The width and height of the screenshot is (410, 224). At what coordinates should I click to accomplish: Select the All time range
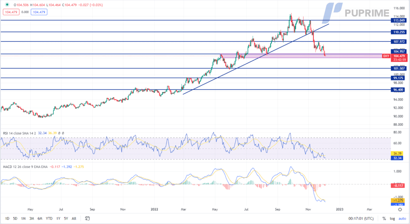pos(74,218)
